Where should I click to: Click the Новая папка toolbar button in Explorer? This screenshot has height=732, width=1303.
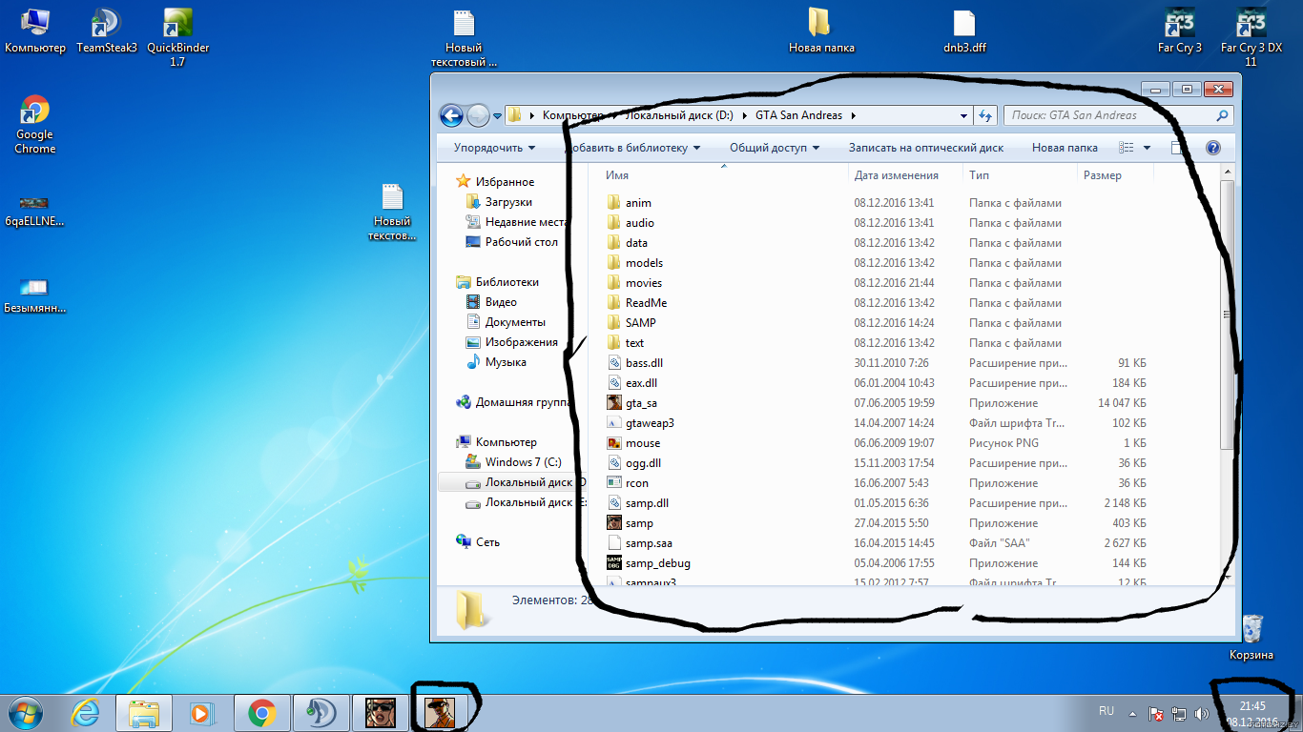pos(1065,148)
